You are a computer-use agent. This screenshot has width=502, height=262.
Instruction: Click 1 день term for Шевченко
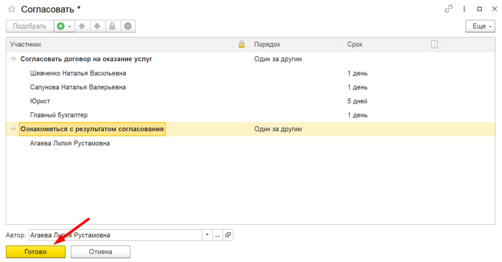357,74
